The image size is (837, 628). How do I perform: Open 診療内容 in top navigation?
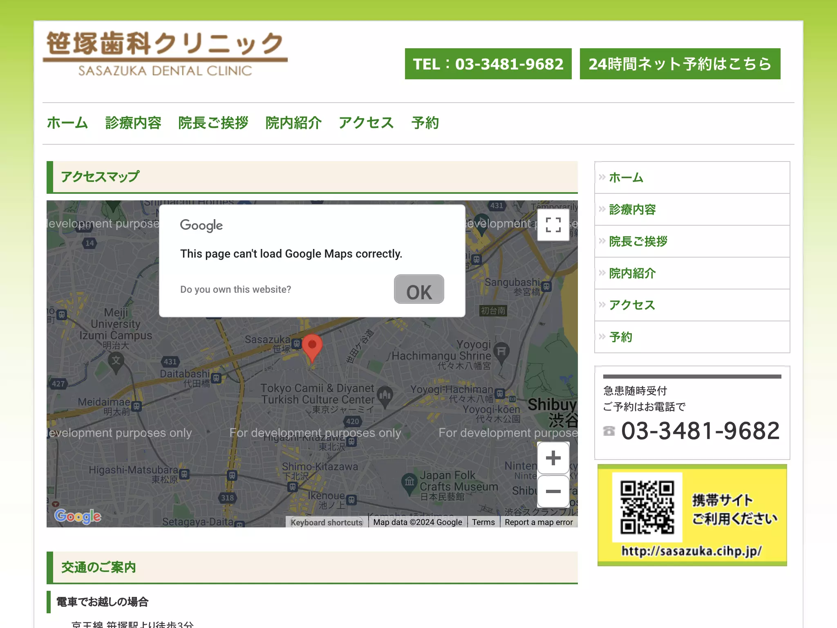tap(133, 123)
